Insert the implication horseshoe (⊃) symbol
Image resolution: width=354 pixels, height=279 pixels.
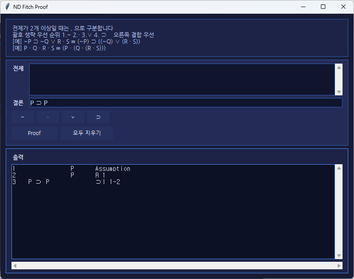coord(98,117)
